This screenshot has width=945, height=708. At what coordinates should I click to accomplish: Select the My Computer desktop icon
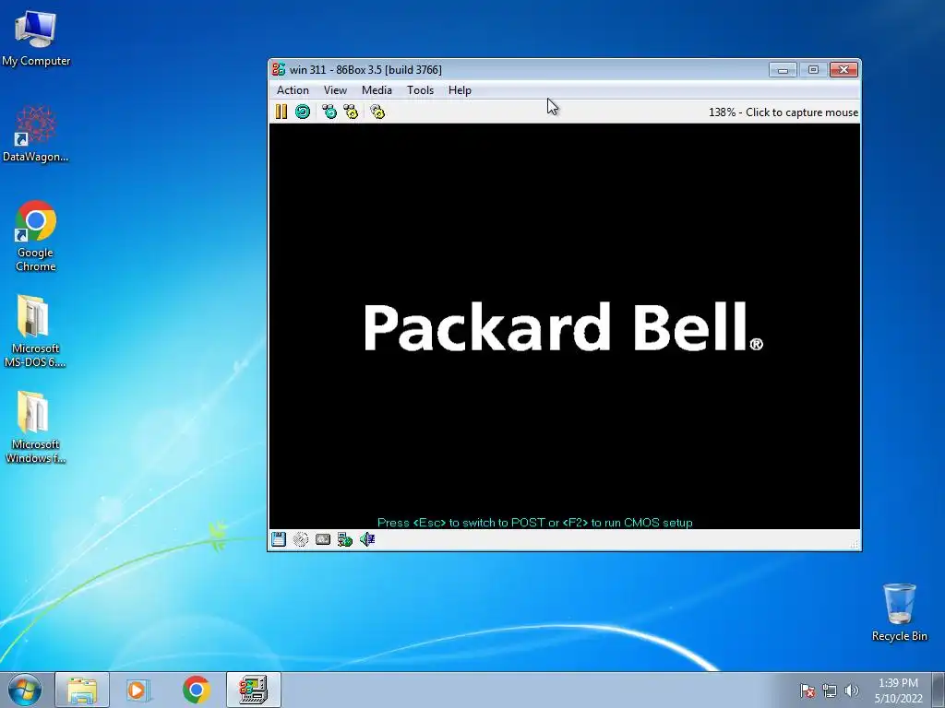[x=36, y=39]
